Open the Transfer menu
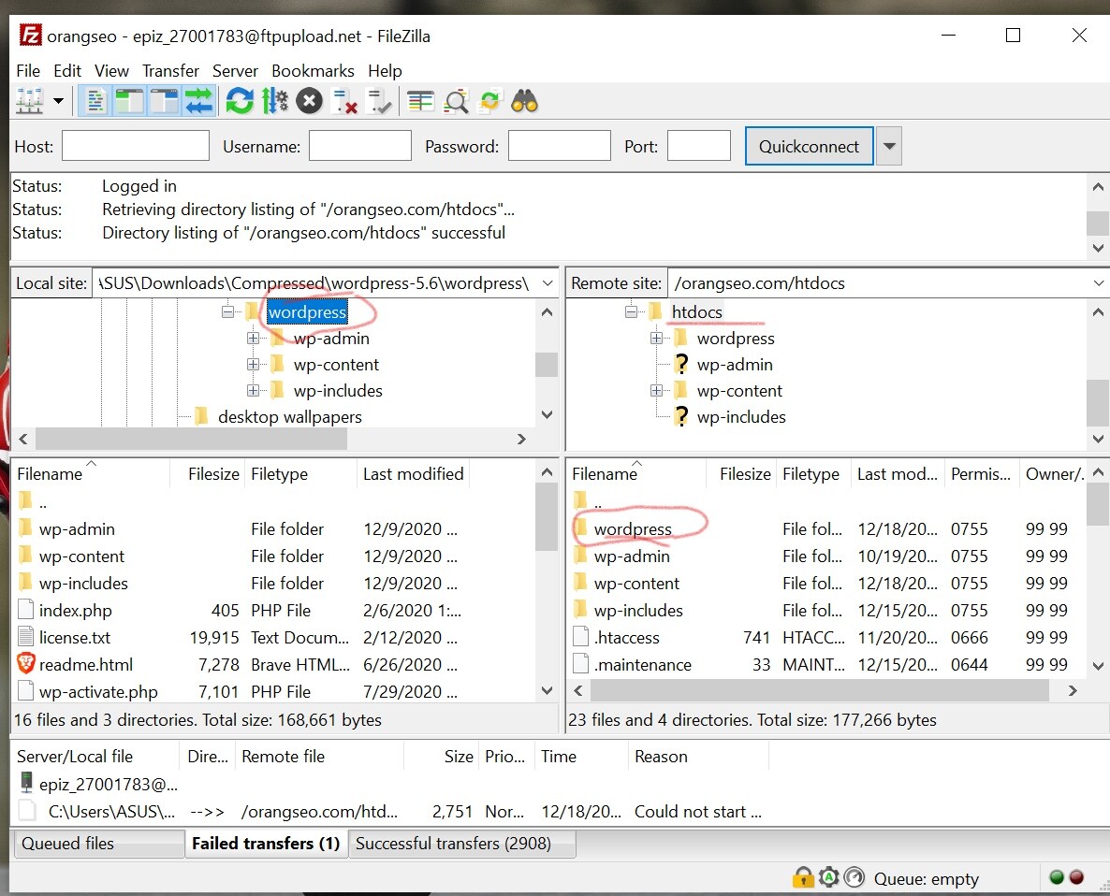The image size is (1110, 896). point(170,71)
